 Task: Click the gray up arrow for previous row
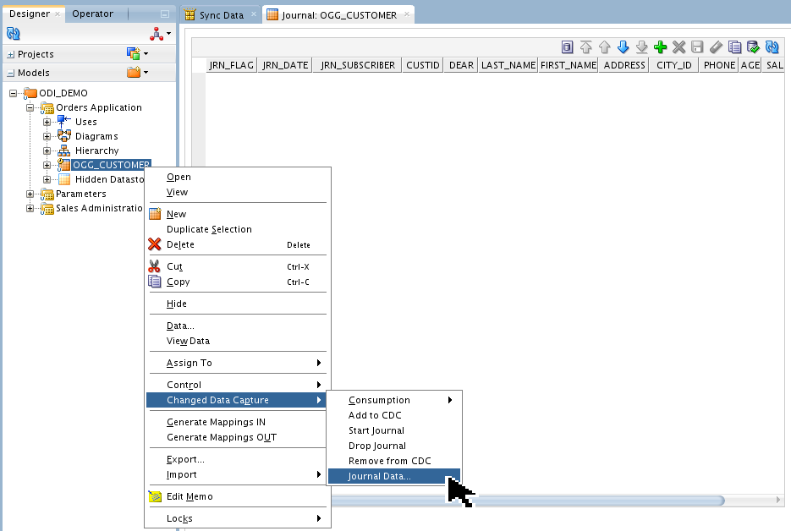click(x=604, y=47)
